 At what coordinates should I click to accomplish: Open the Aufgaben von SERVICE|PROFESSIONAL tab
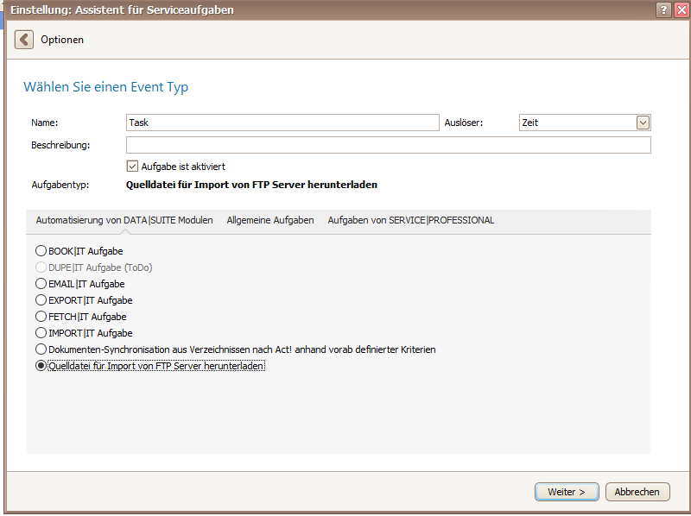click(411, 220)
